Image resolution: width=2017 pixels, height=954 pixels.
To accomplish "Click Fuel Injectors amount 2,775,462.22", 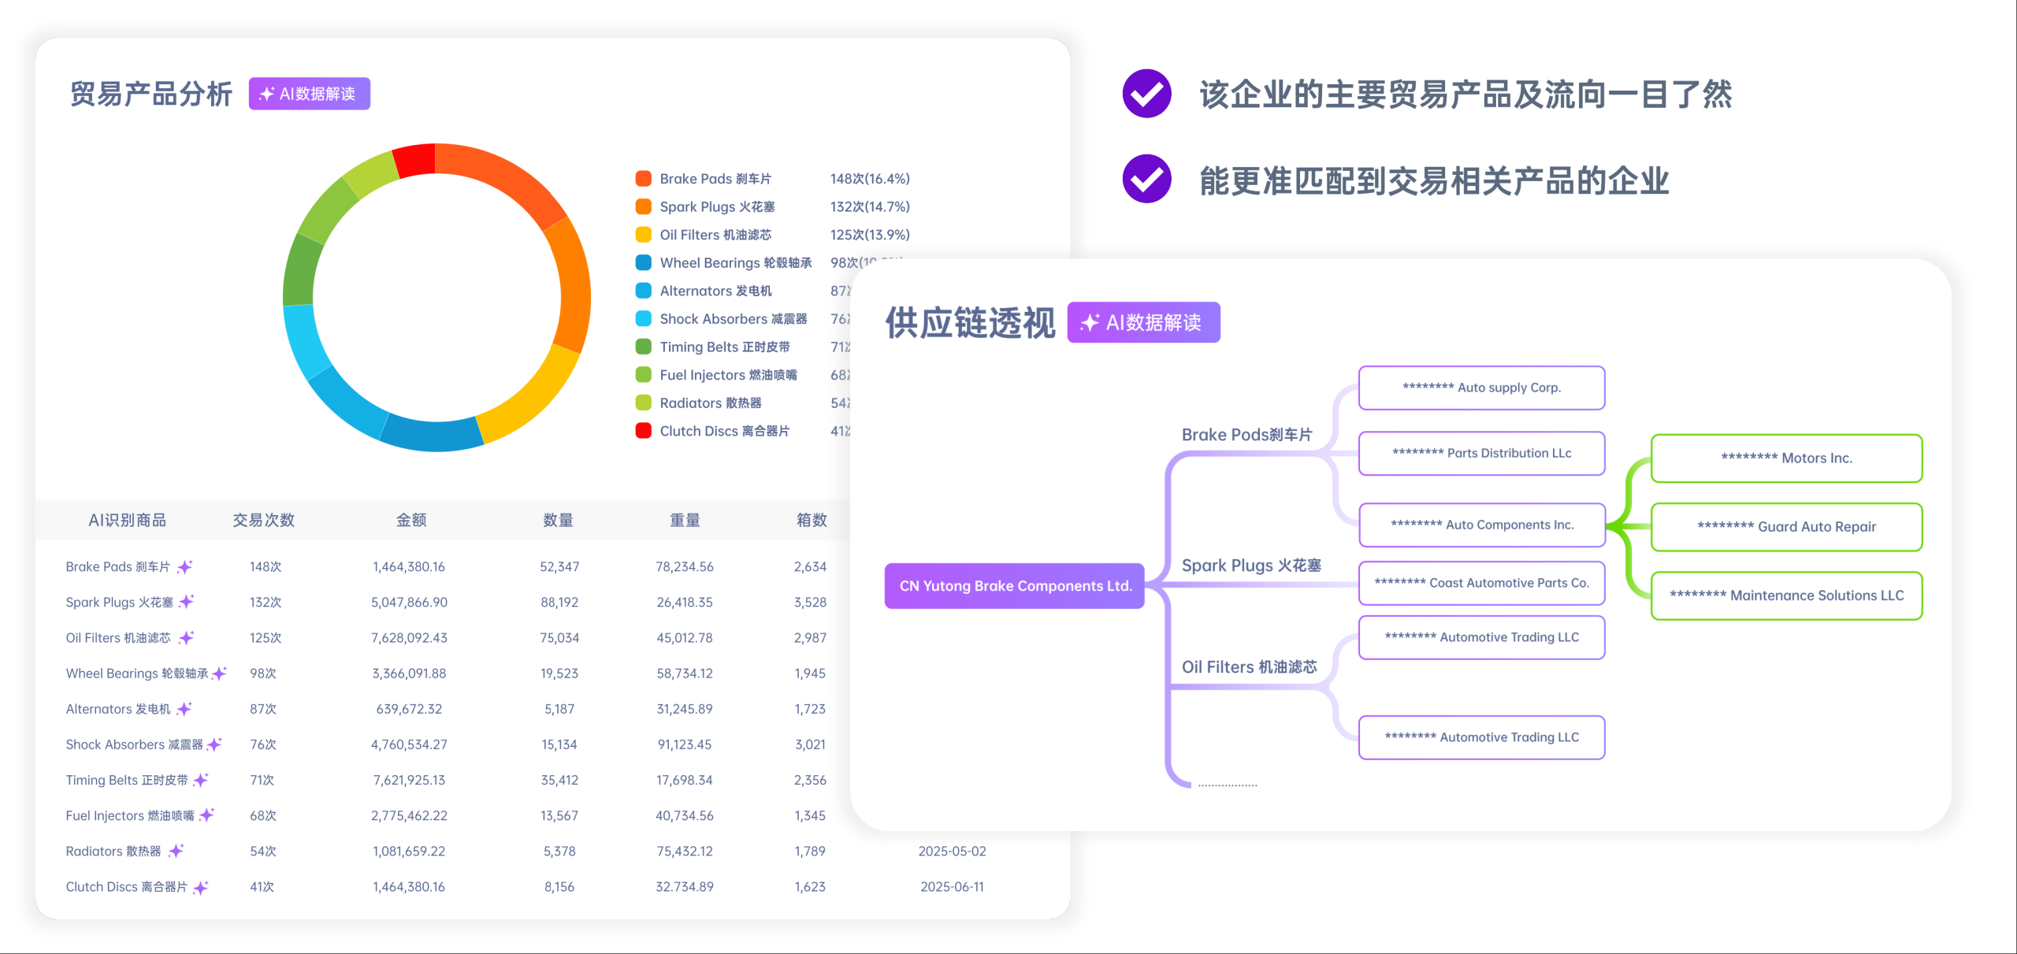I will [410, 815].
